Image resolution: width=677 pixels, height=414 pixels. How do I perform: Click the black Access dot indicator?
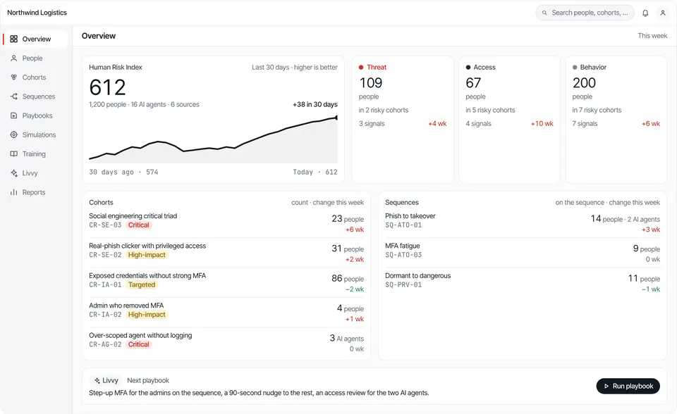pyautogui.click(x=468, y=68)
